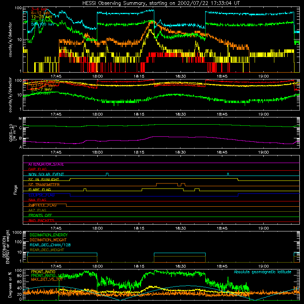Click the REAR_DEC_WEIGHT legend label

click(x=47, y=250)
